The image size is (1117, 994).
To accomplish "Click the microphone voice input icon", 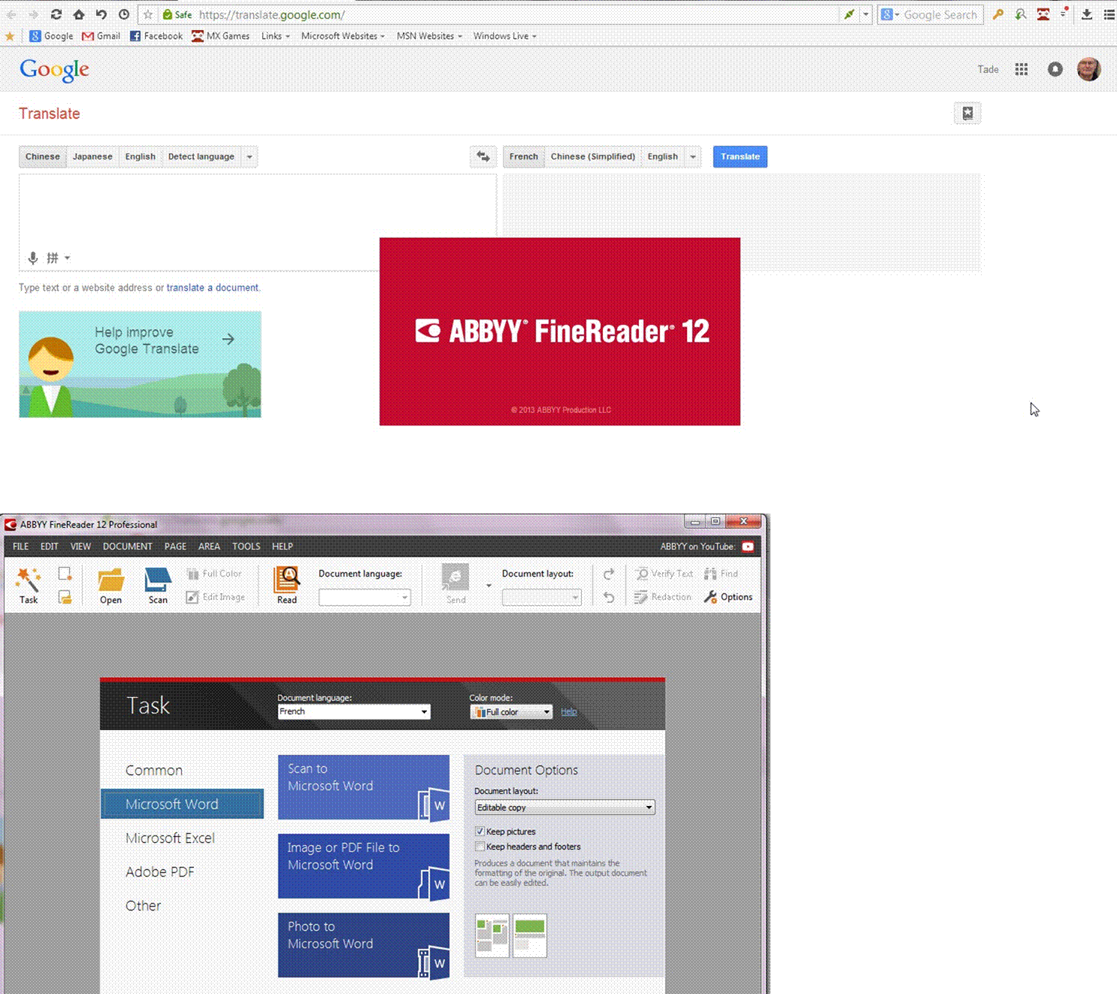I will click(33, 258).
